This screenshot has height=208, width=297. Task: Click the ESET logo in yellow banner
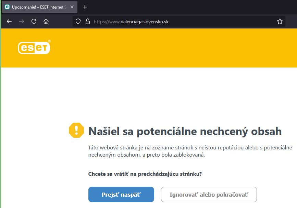(x=34, y=47)
